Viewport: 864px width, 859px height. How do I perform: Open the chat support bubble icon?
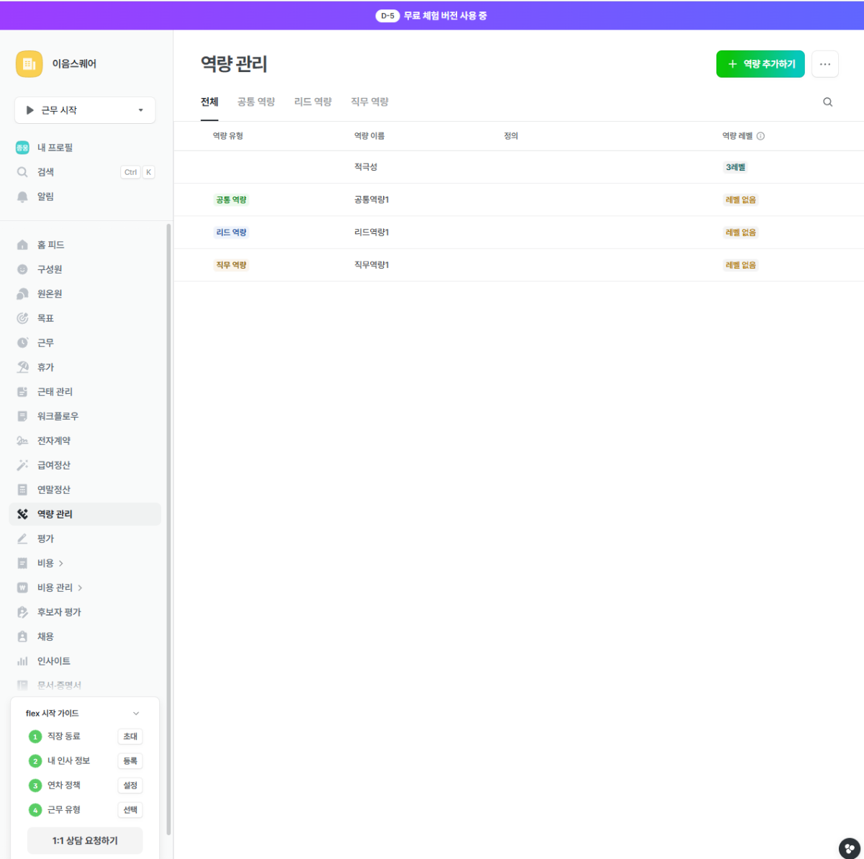pyautogui.click(x=850, y=847)
